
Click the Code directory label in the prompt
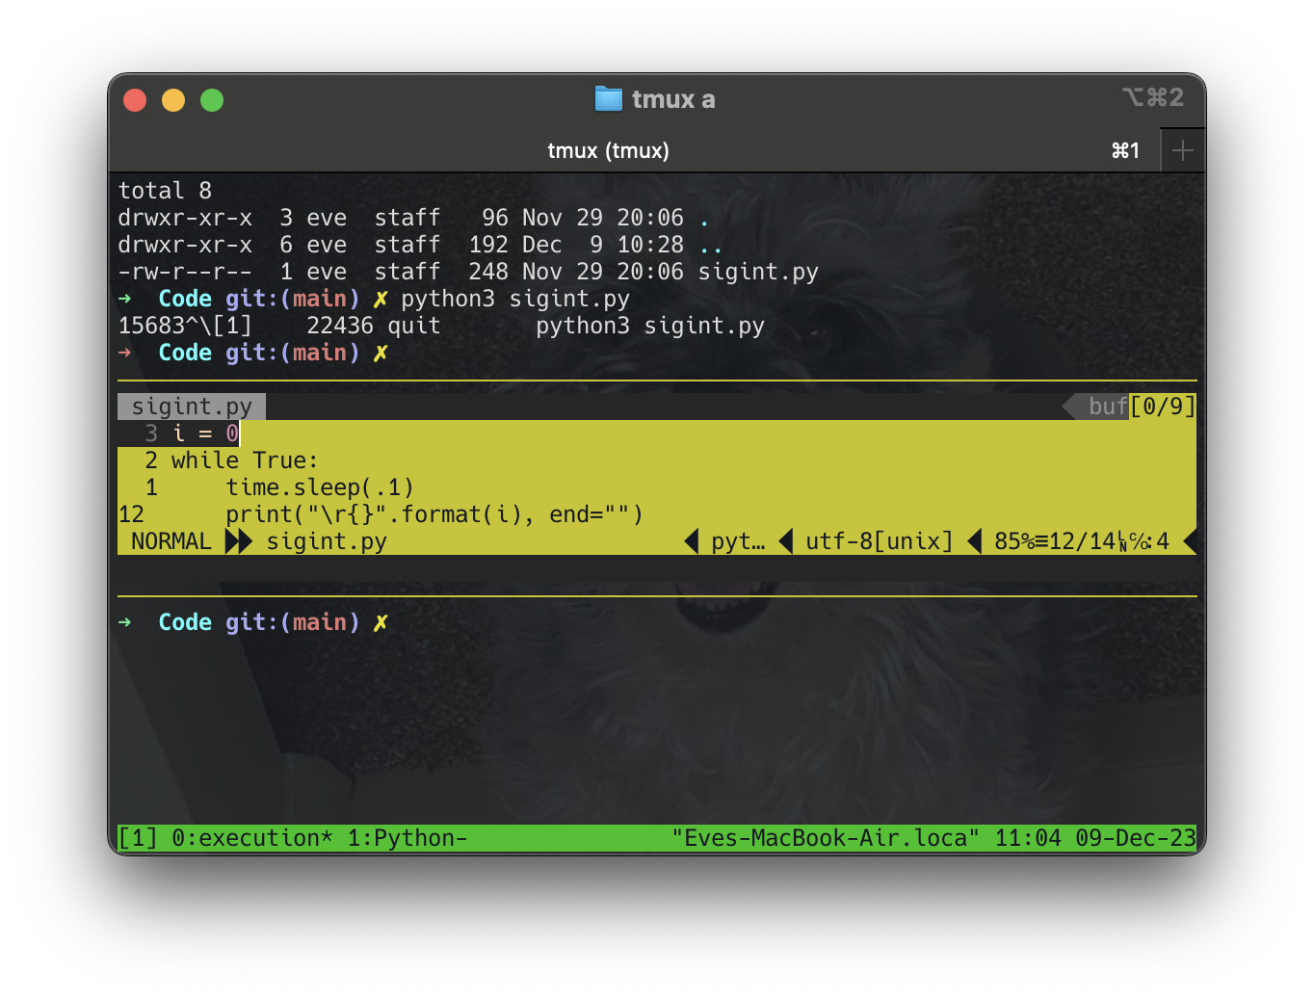click(184, 299)
